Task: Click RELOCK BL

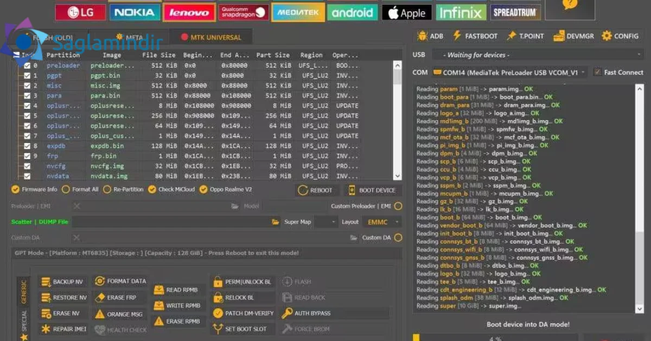Action: point(242,298)
